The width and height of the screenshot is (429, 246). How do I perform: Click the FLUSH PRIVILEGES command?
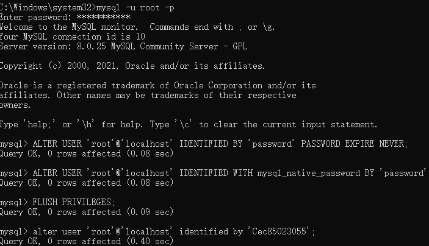[x=74, y=202]
